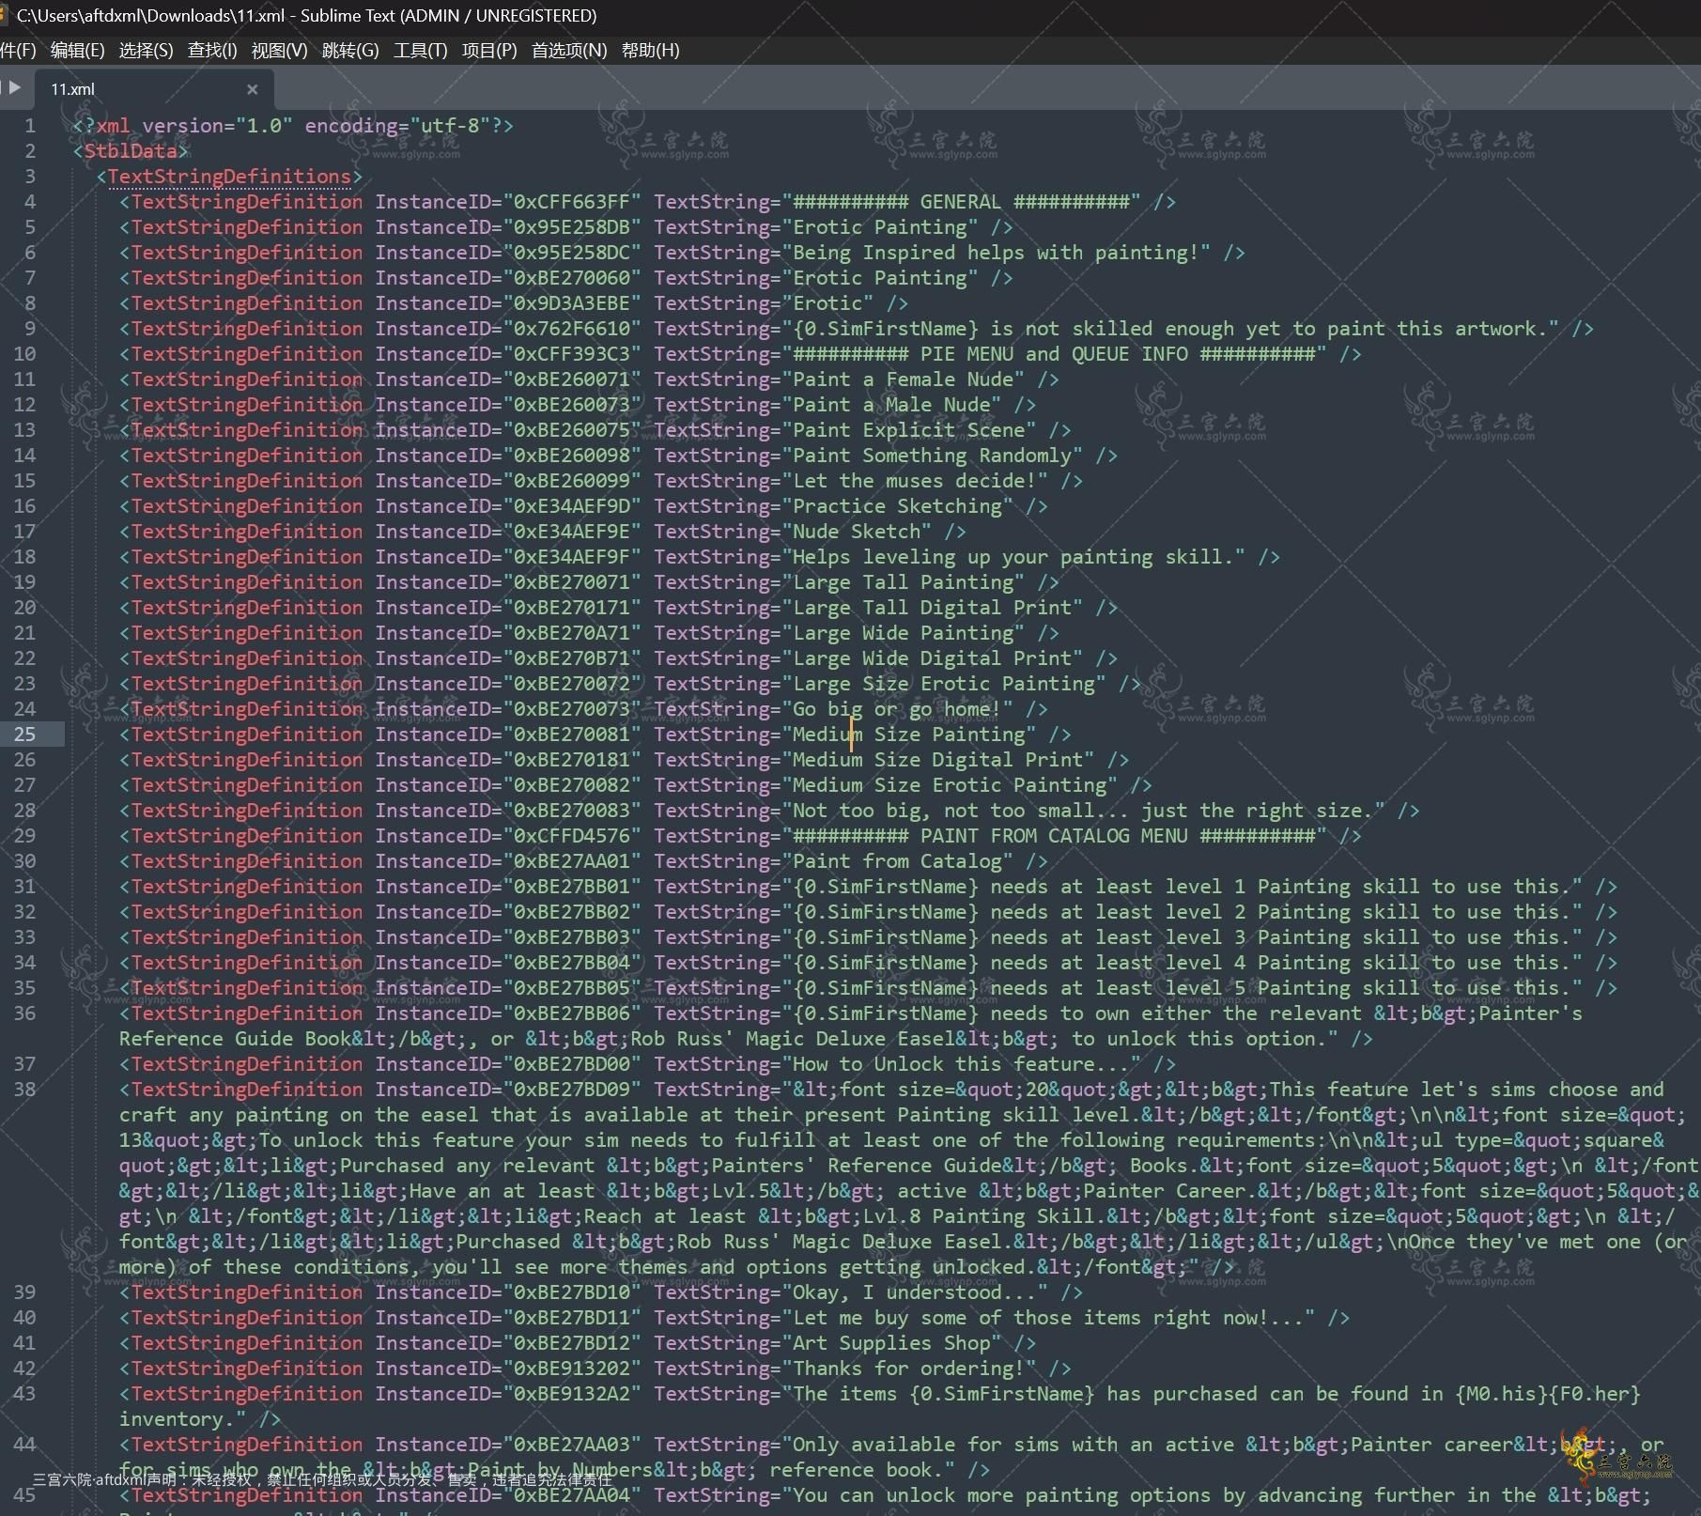
Task: Click the text "How to Unlock this feature..."
Action: (x=961, y=1064)
